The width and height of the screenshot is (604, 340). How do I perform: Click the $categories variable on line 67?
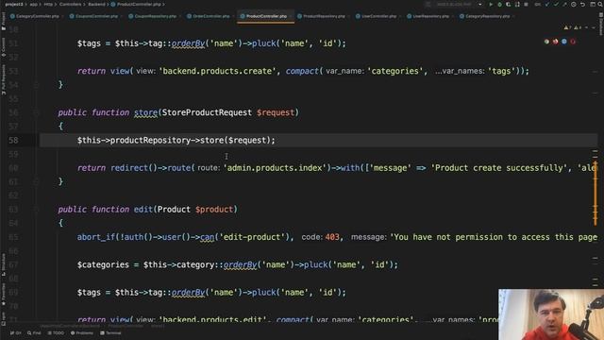pos(103,264)
